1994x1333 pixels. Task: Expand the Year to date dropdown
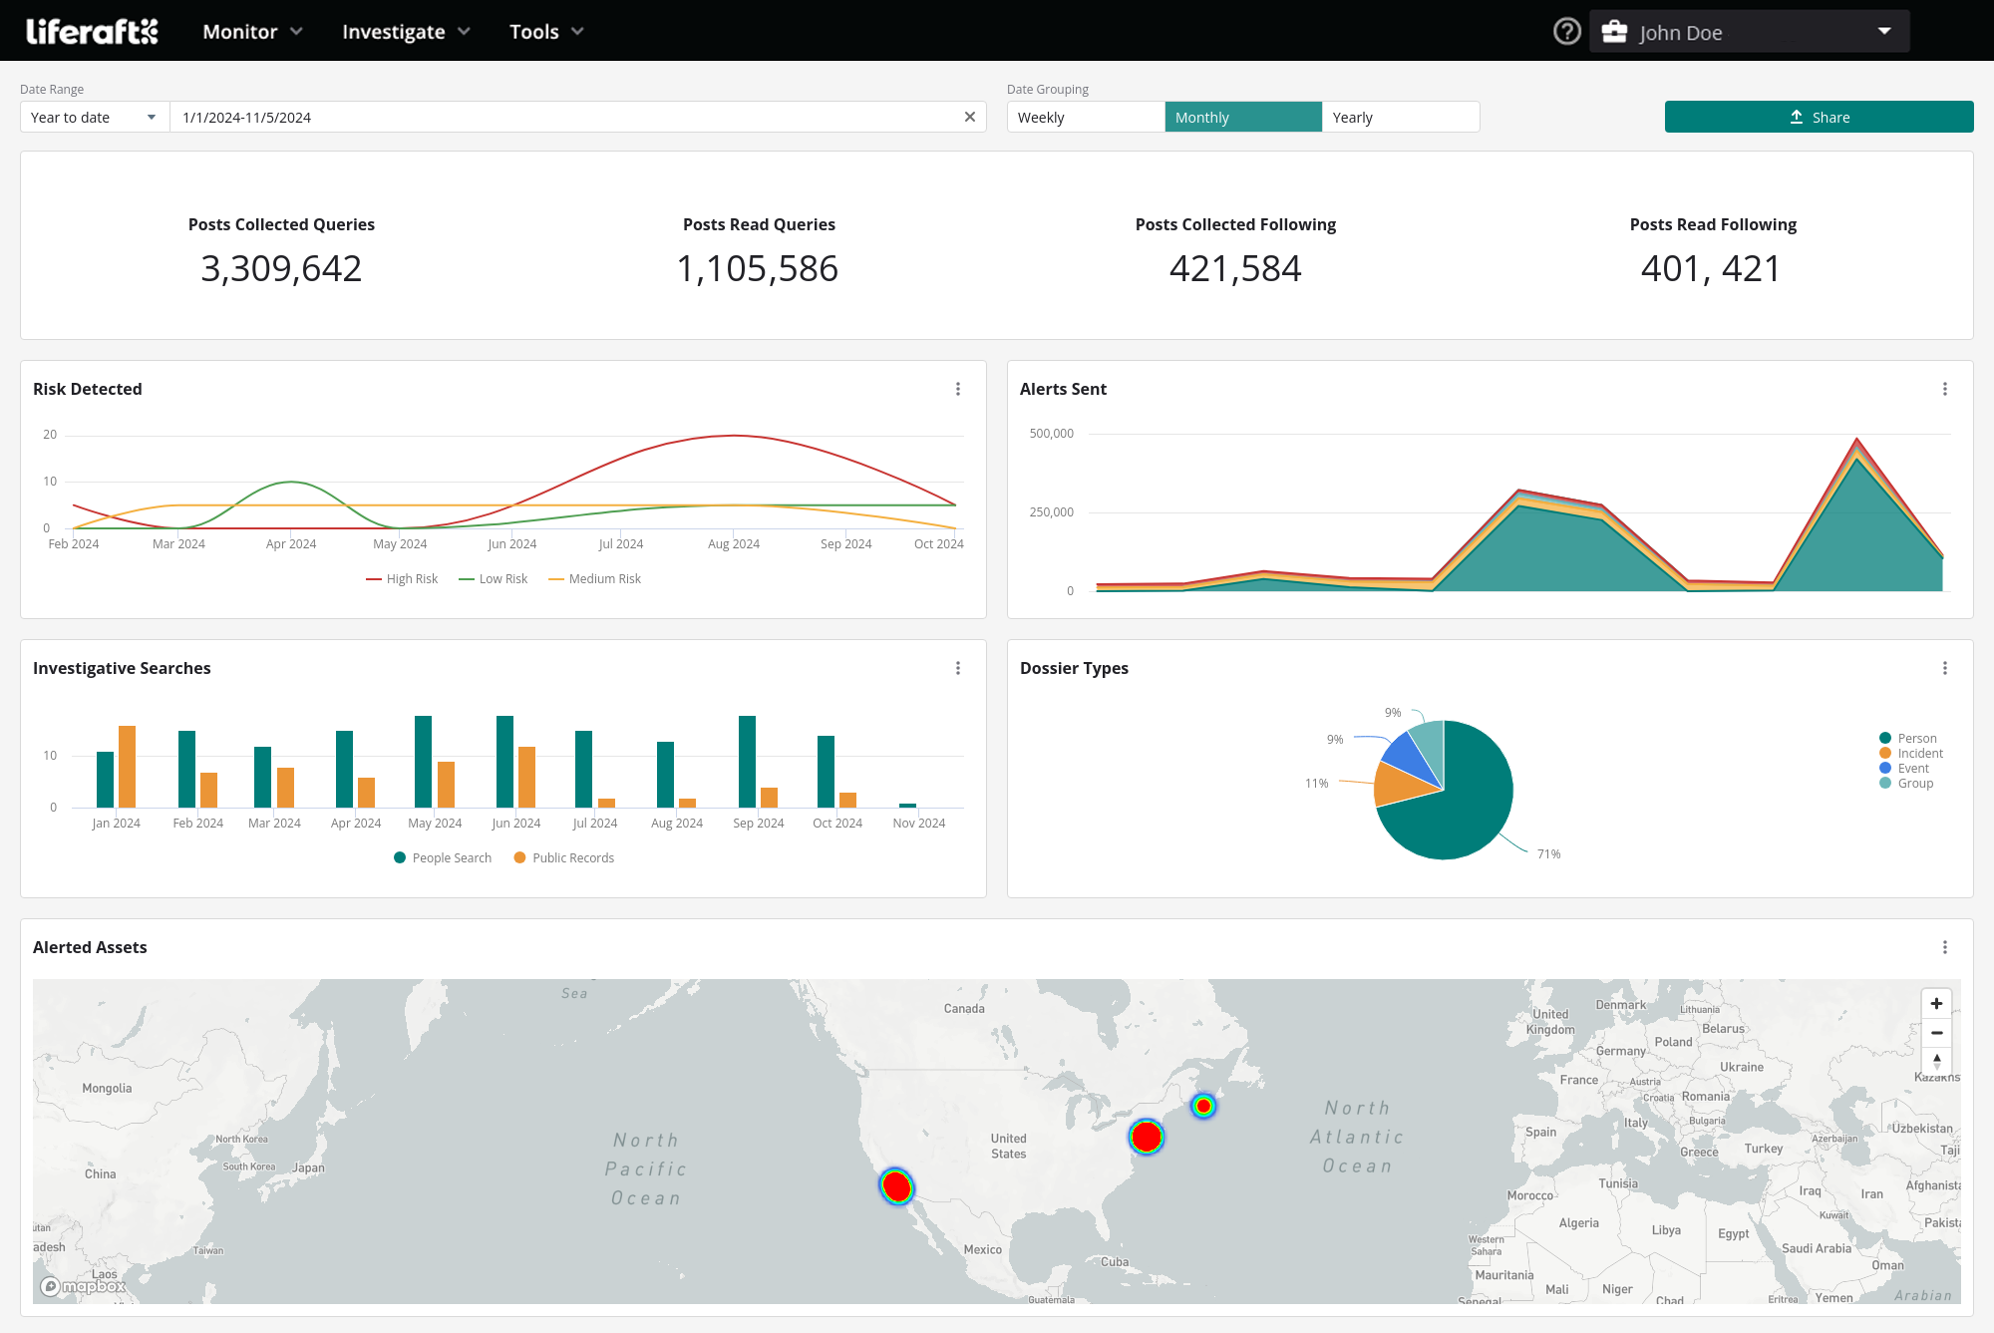tap(95, 117)
